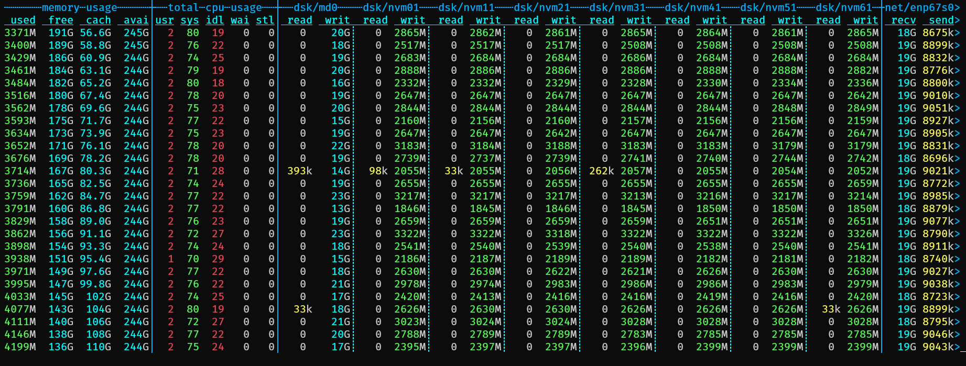Click the send value '9051k'
The image size is (966, 366).
pyautogui.click(x=938, y=108)
